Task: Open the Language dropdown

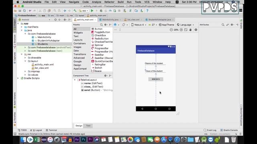Action: pos(186,25)
